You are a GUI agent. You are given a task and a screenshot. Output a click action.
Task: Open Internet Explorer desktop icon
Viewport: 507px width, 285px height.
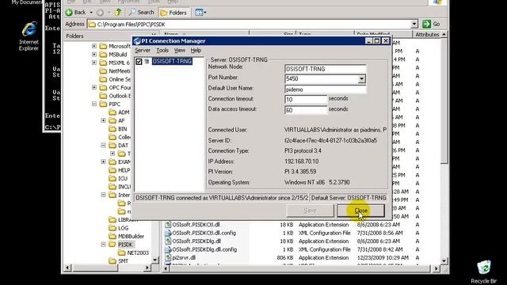point(29,36)
